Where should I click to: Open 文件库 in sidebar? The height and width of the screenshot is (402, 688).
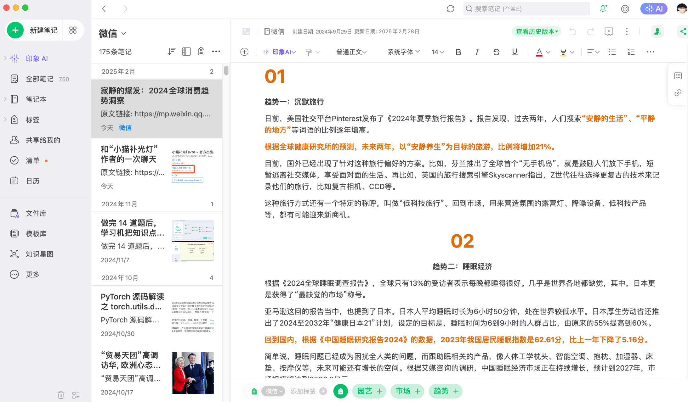click(x=36, y=213)
